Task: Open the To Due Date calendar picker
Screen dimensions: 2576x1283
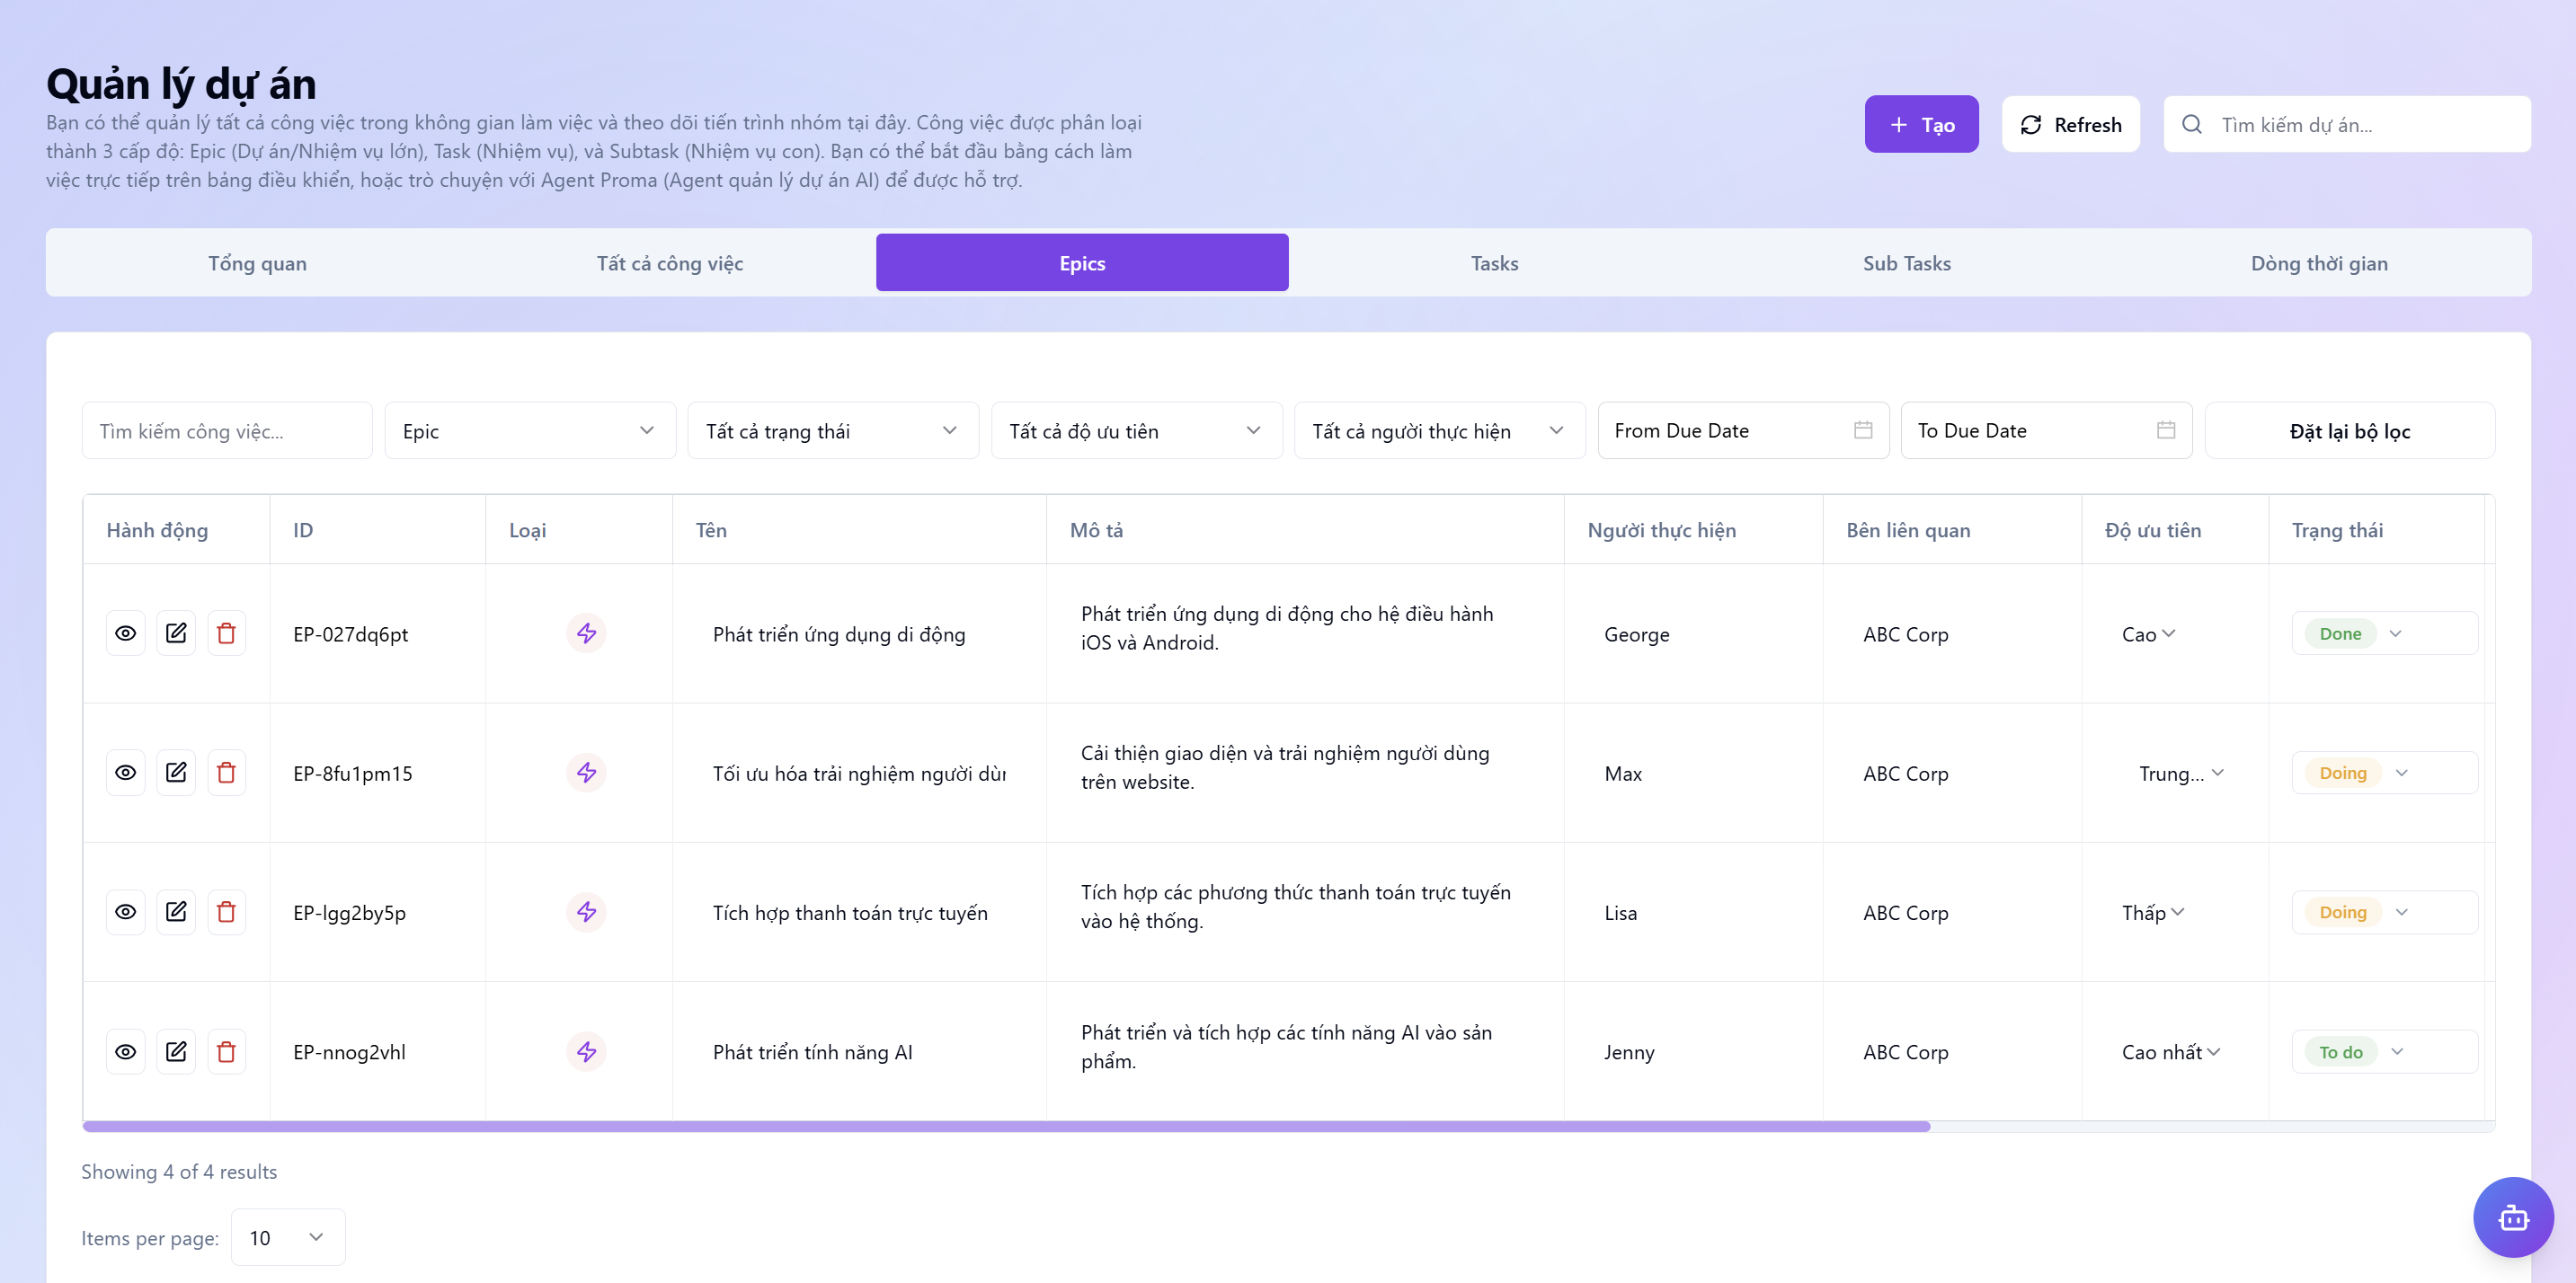Action: pos(2046,430)
